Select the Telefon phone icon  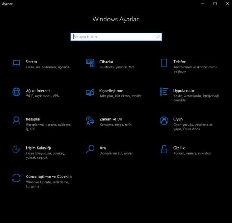point(164,63)
